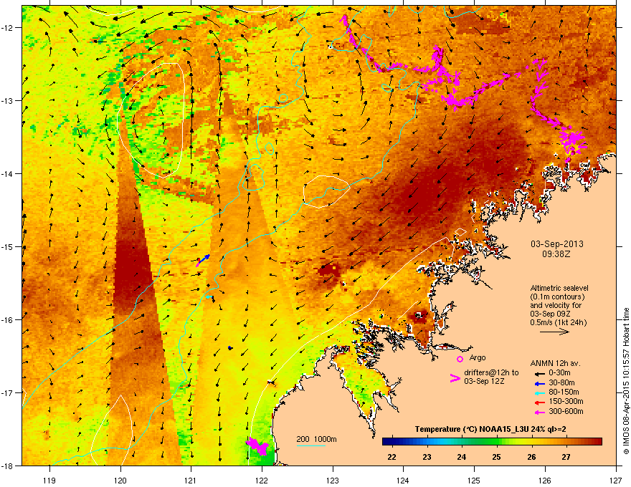
Task: Click the 80-150m depth label
Action: point(564,392)
